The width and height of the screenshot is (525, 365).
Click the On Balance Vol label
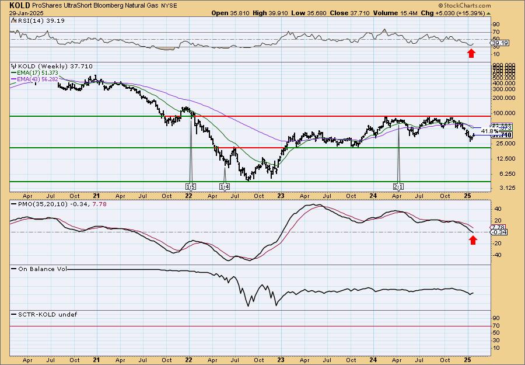coord(43,269)
